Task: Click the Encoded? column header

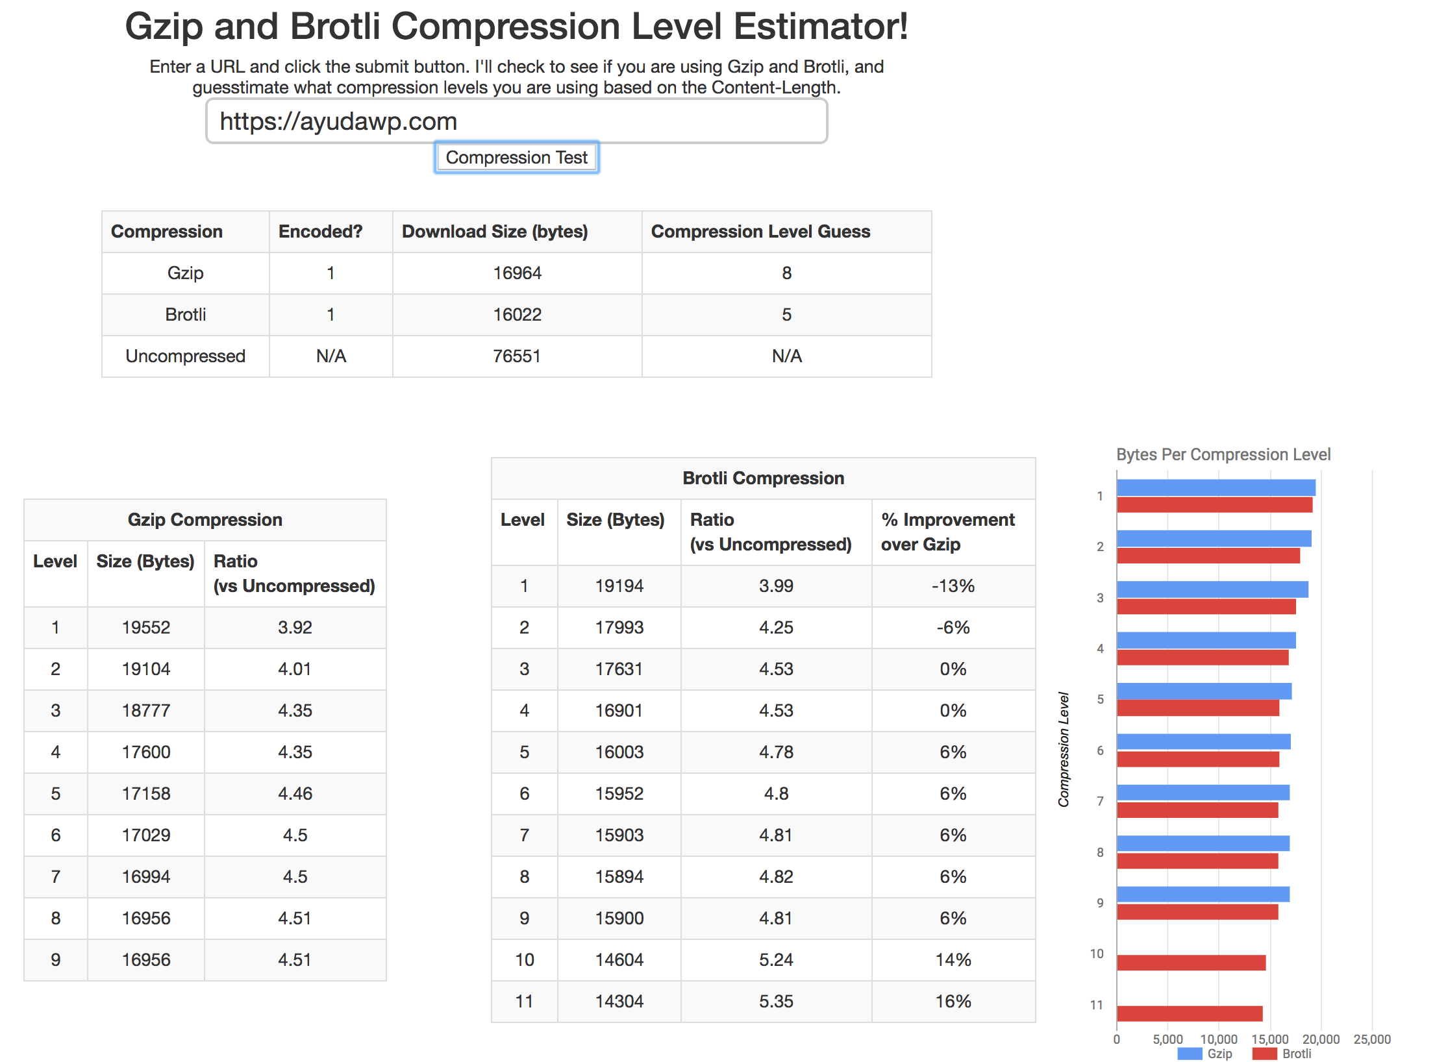Action: [320, 232]
